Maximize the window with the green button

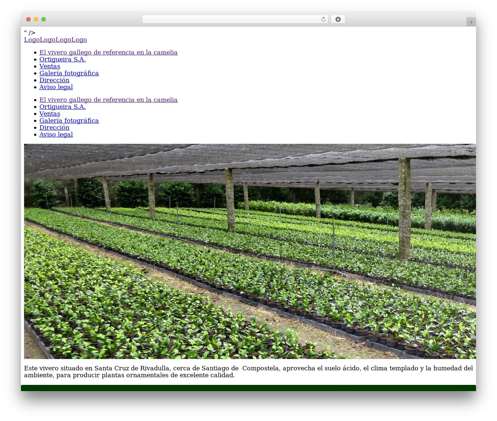pos(43,19)
